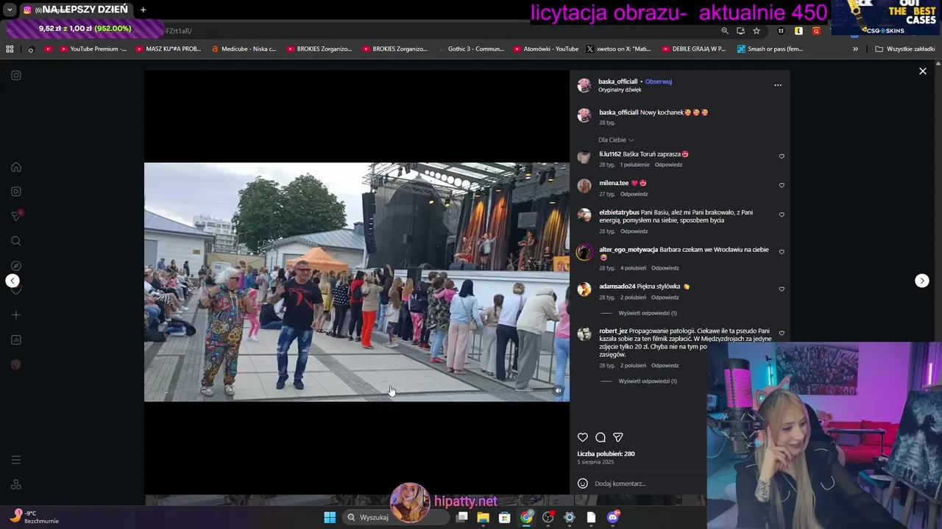
Task: Expand the 'Dla Ciebie' comment sort dropdown
Action: point(616,140)
